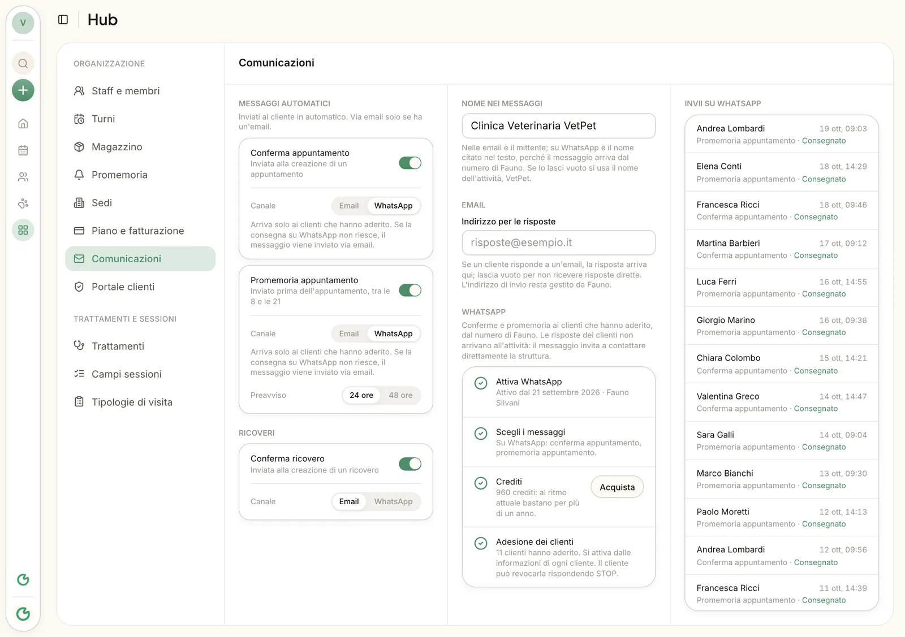The height and width of the screenshot is (637, 905).
Task: Open Elena Conti WhatsApp send row
Action: click(x=782, y=172)
